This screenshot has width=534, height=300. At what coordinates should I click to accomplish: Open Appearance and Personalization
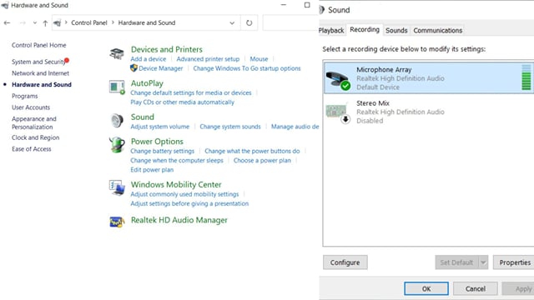(x=34, y=122)
